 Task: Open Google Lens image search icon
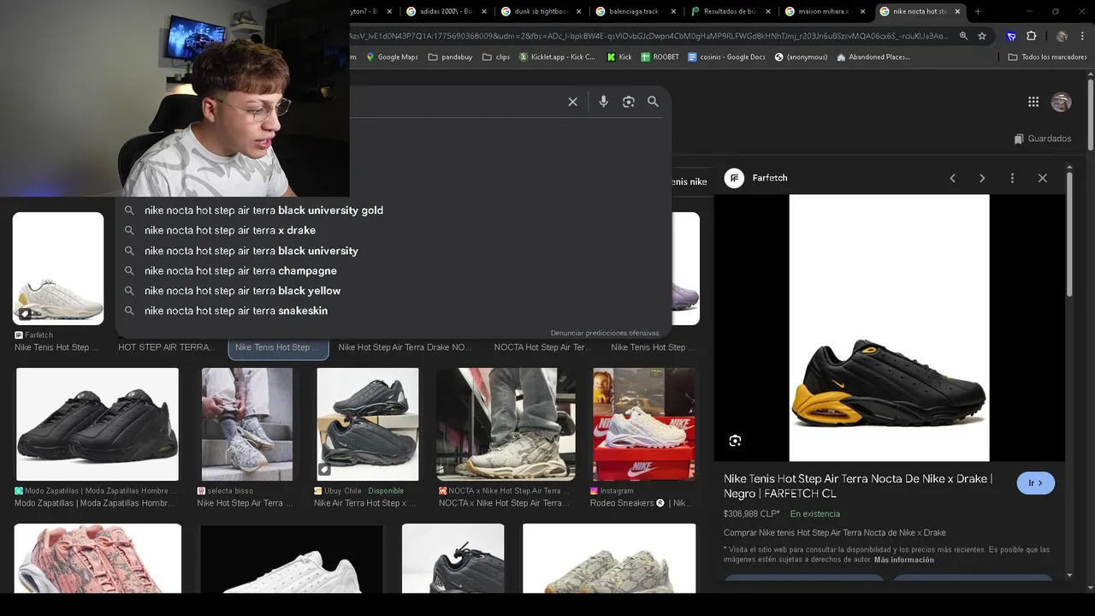tap(629, 102)
